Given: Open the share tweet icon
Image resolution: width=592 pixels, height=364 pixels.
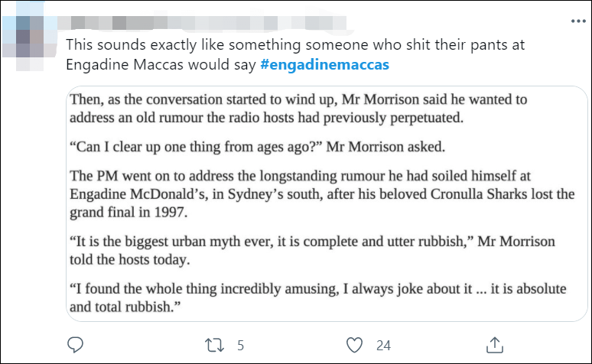Looking at the screenshot, I should point(495,343).
